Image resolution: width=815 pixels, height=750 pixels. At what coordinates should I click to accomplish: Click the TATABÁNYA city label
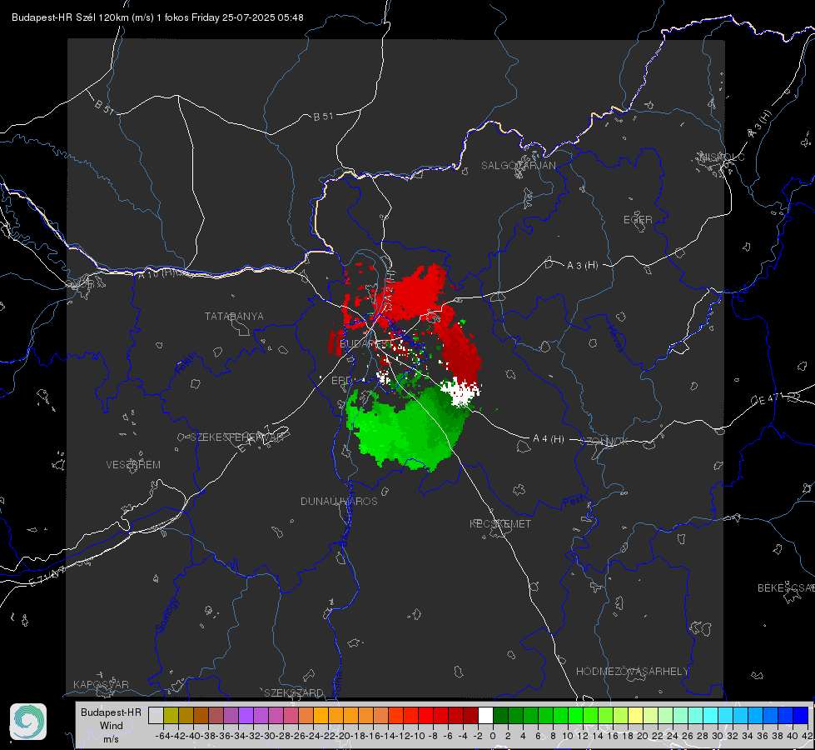click(234, 317)
